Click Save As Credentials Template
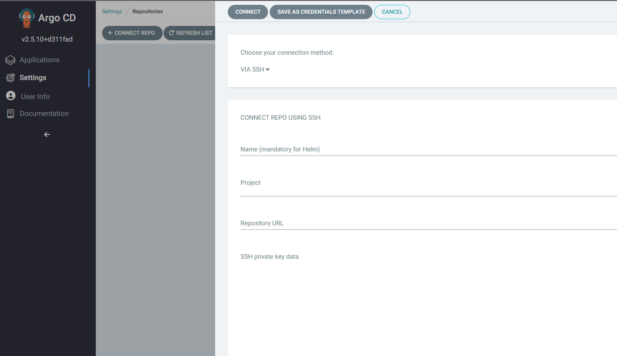This screenshot has width=617, height=356. [321, 12]
